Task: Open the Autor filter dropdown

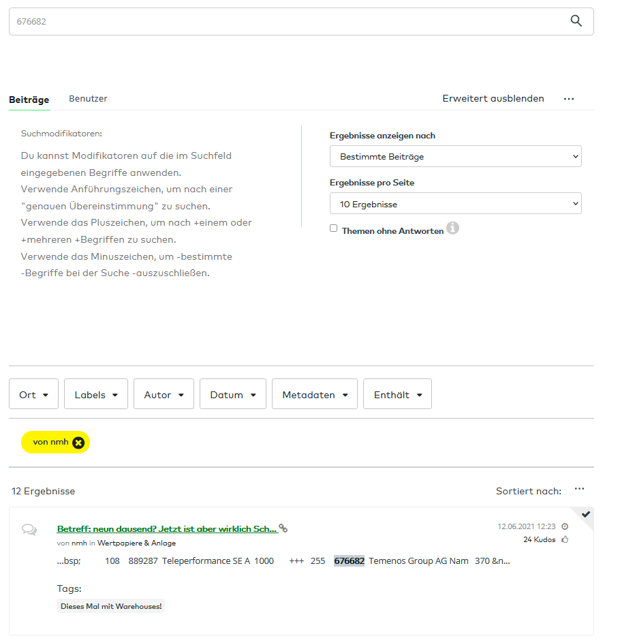Action: tap(164, 393)
